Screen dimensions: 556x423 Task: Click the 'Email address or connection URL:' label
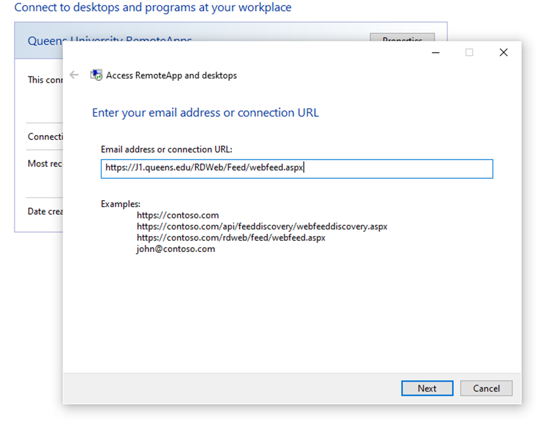tap(166, 149)
